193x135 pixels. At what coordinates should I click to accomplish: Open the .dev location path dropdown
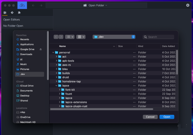click(114, 37)
